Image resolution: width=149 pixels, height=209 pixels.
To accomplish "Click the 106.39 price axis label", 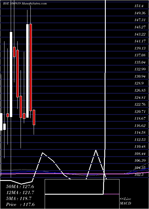I will (x=140, y=161).
